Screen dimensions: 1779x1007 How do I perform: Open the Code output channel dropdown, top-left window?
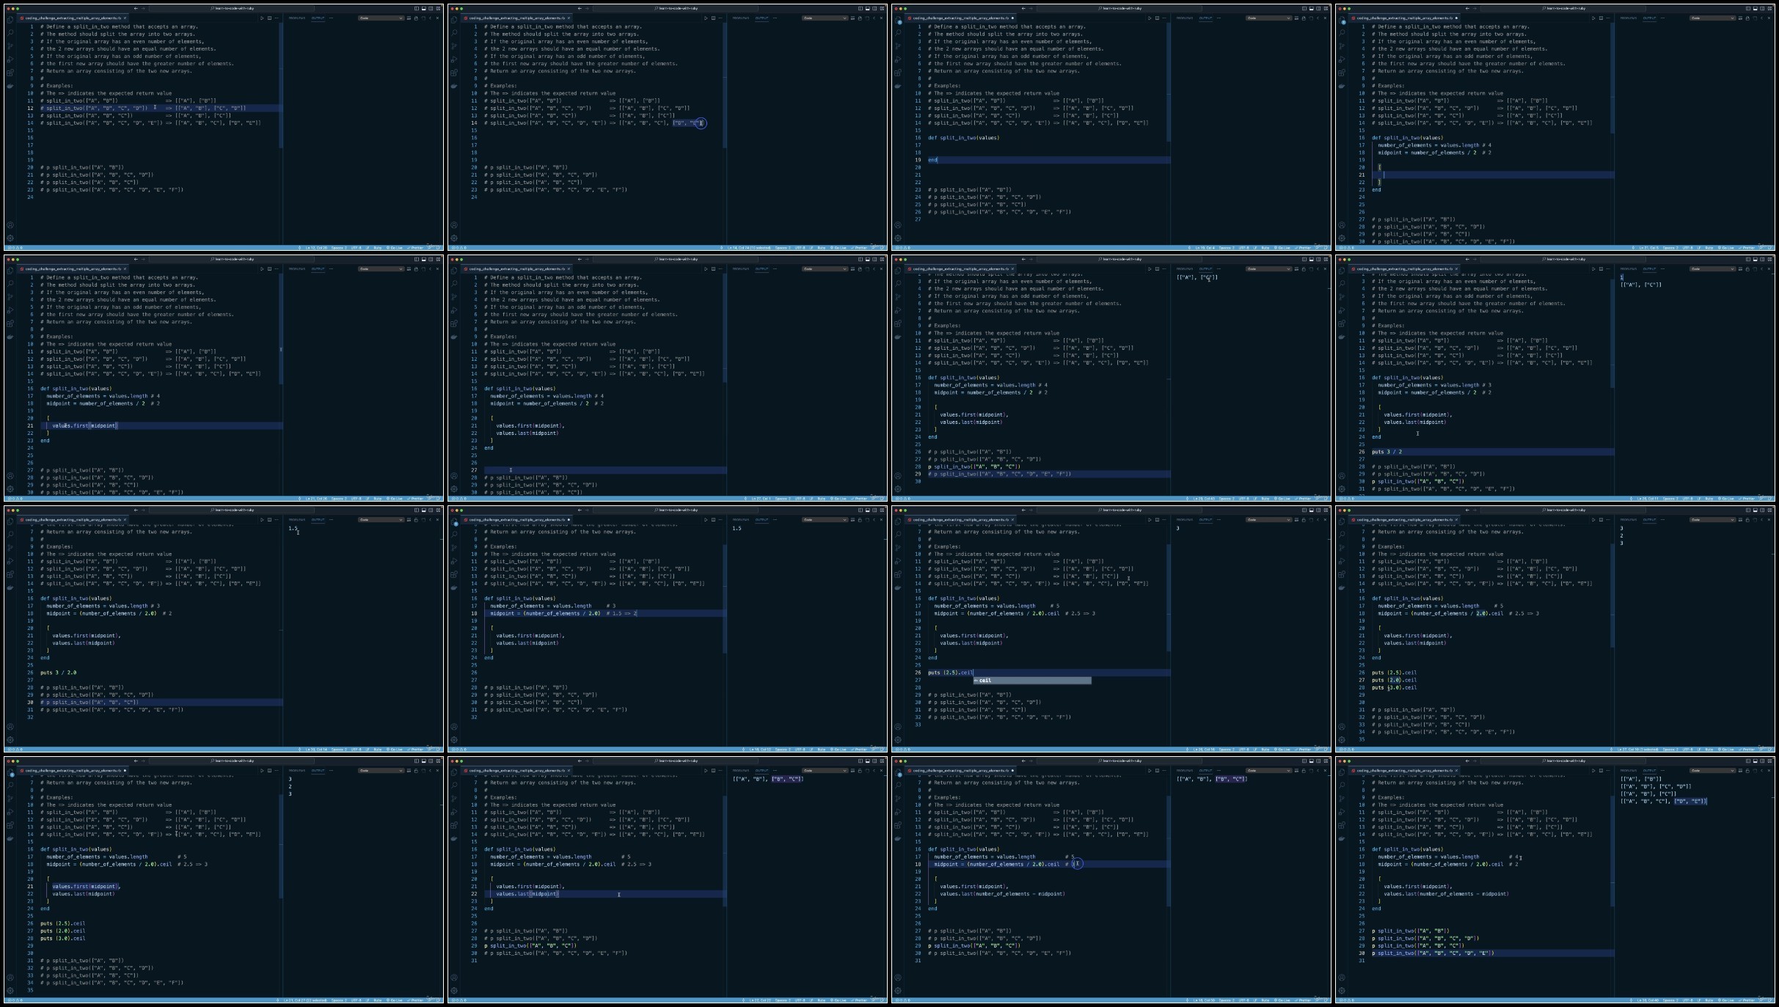point(381,18)
